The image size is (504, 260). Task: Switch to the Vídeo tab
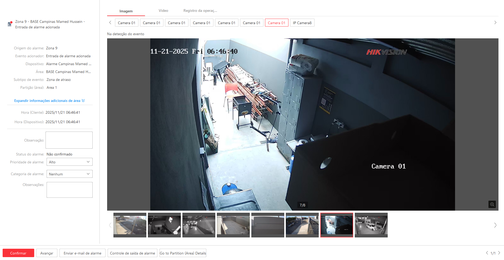(x=163, y=11)
